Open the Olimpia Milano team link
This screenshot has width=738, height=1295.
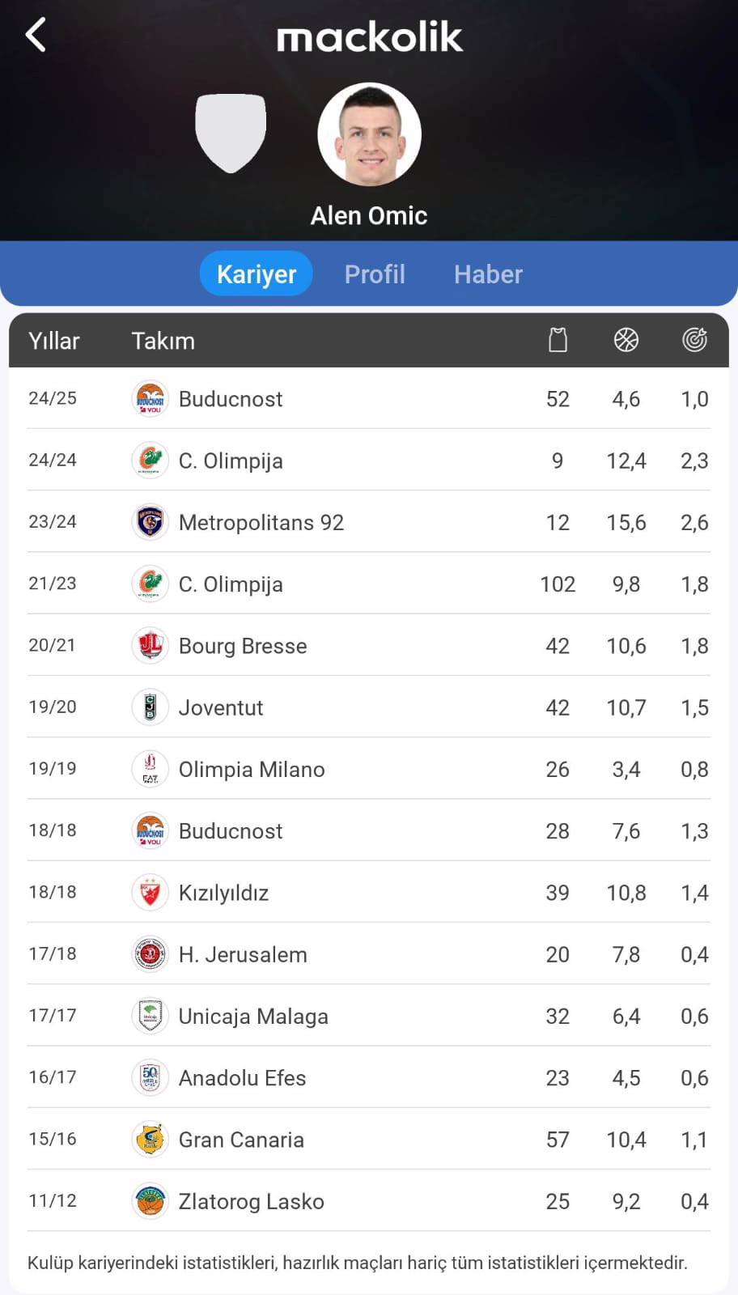pyautogui.click(x=252, y=770)
